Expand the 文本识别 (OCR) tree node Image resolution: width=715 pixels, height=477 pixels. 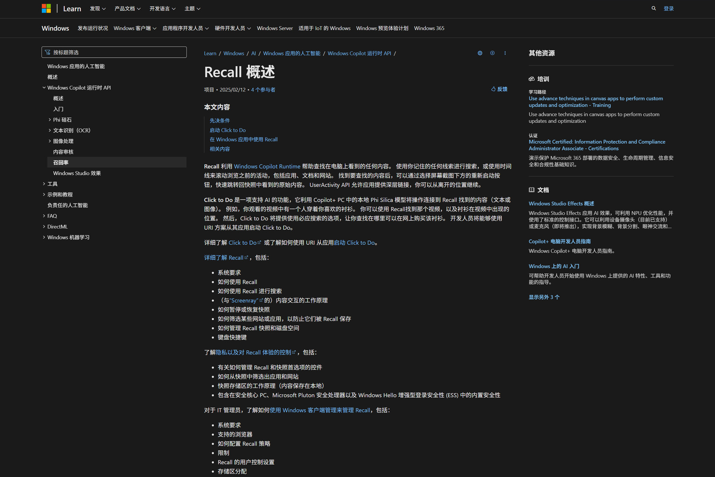point(50,130)
